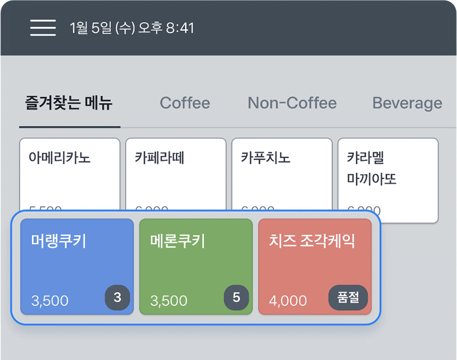Select the Non-Coffee tab
The height and width of the screenshot is (360, 457).
pos(292,103)
